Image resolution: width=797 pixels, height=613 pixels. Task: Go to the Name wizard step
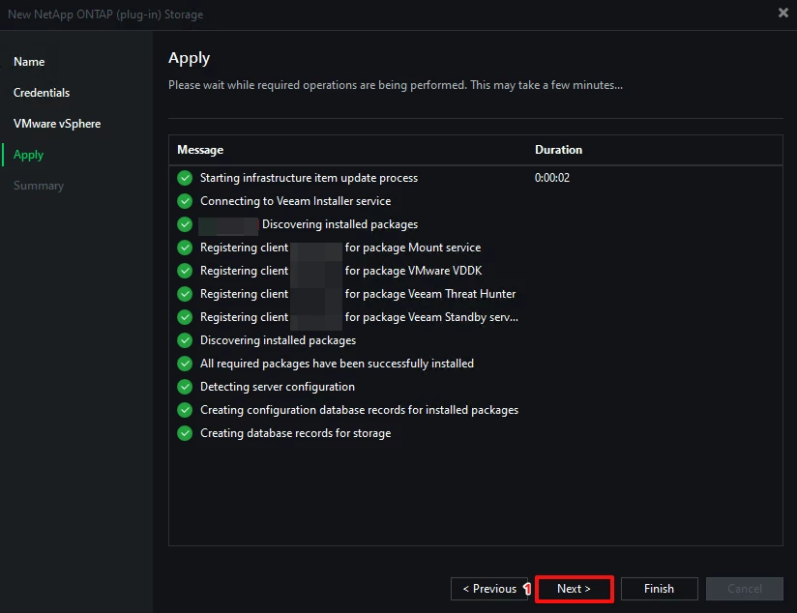[29, 62]
